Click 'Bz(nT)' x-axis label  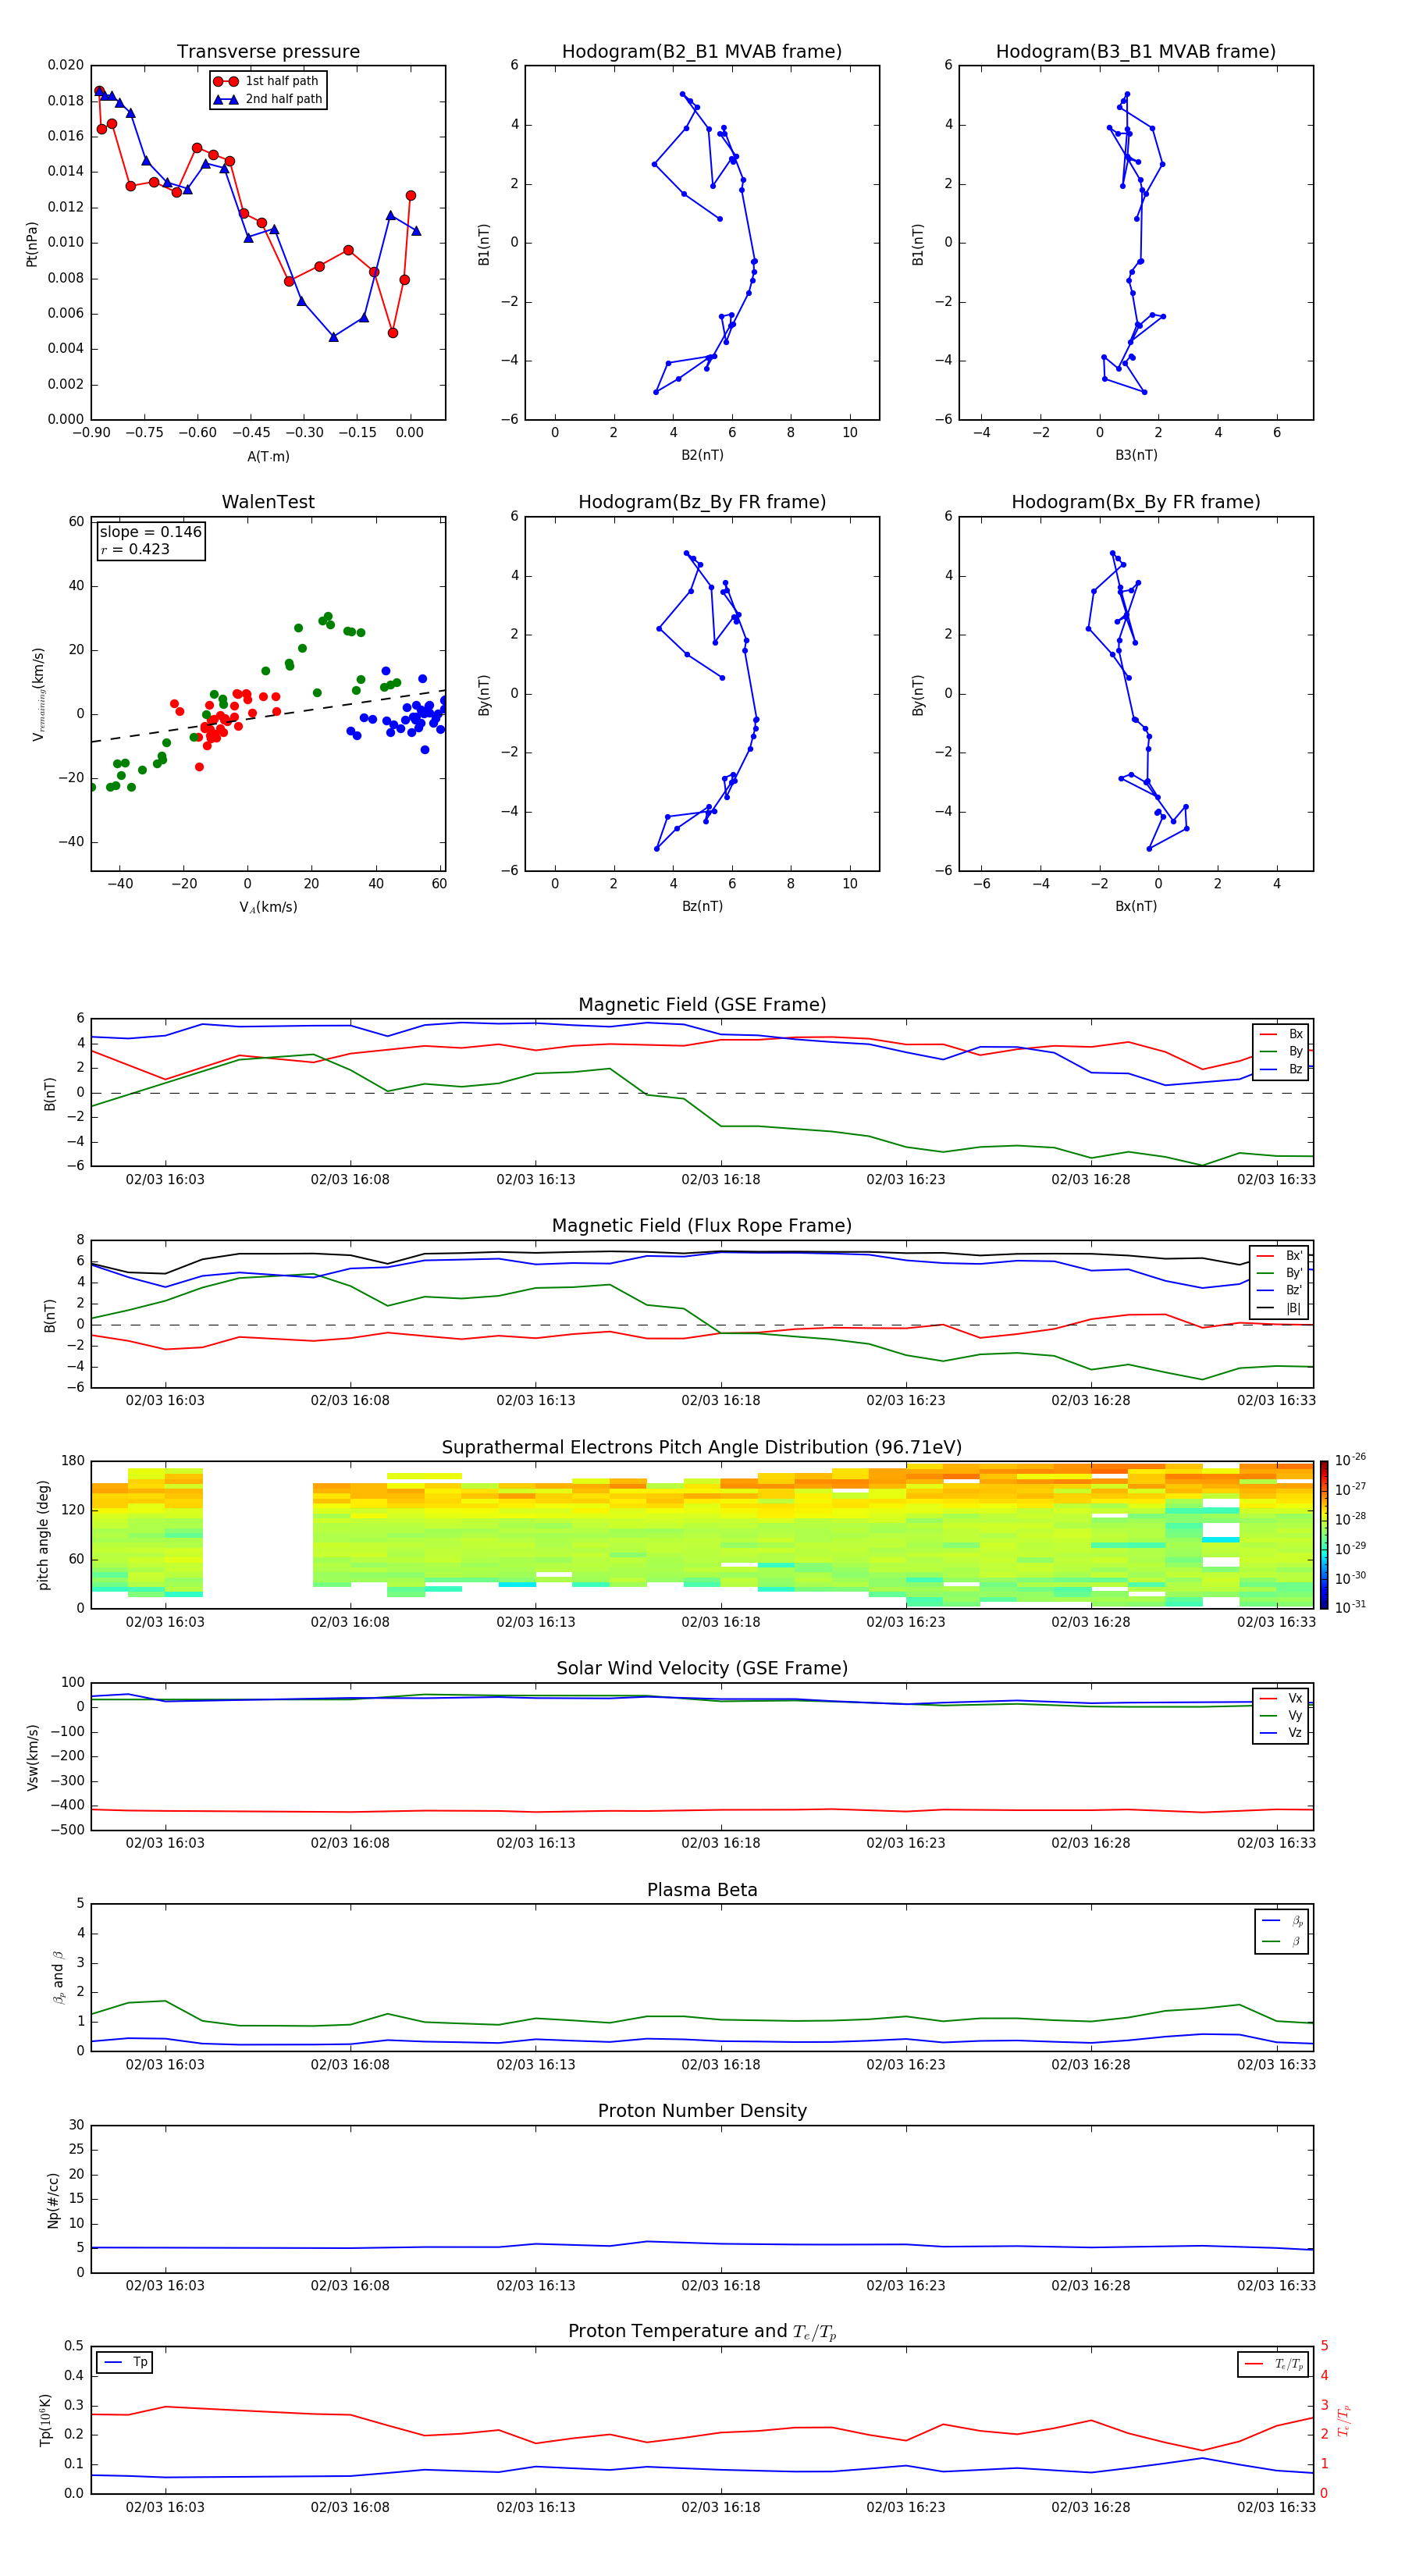pyautogui.click(x=702, y=906)
